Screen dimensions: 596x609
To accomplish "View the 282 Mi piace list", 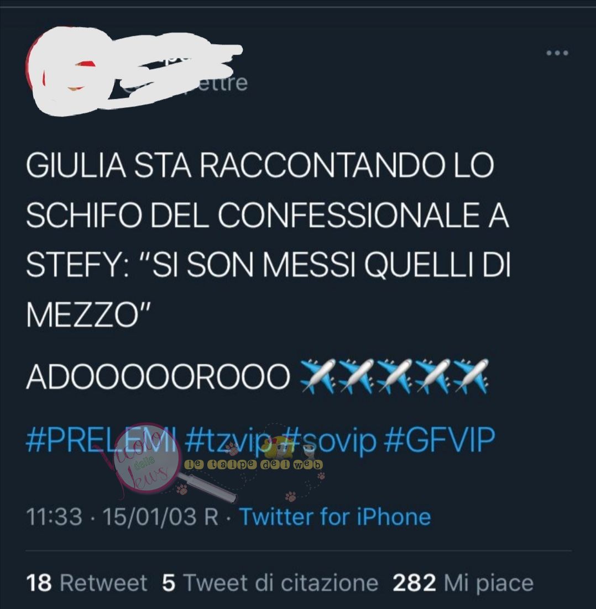I will [x=463, y=583].
